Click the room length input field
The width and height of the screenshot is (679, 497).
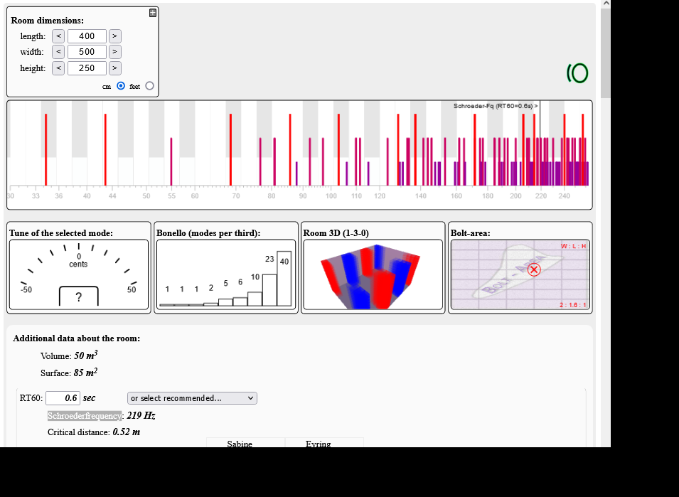(87, 36)
